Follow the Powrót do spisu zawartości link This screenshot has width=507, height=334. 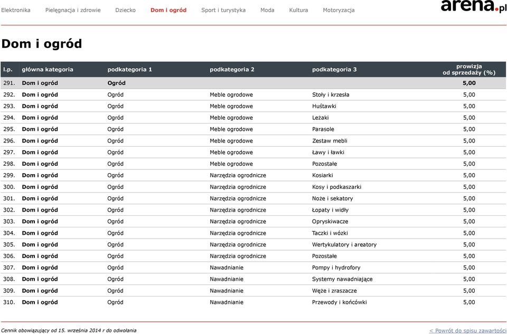coord(468,330)
